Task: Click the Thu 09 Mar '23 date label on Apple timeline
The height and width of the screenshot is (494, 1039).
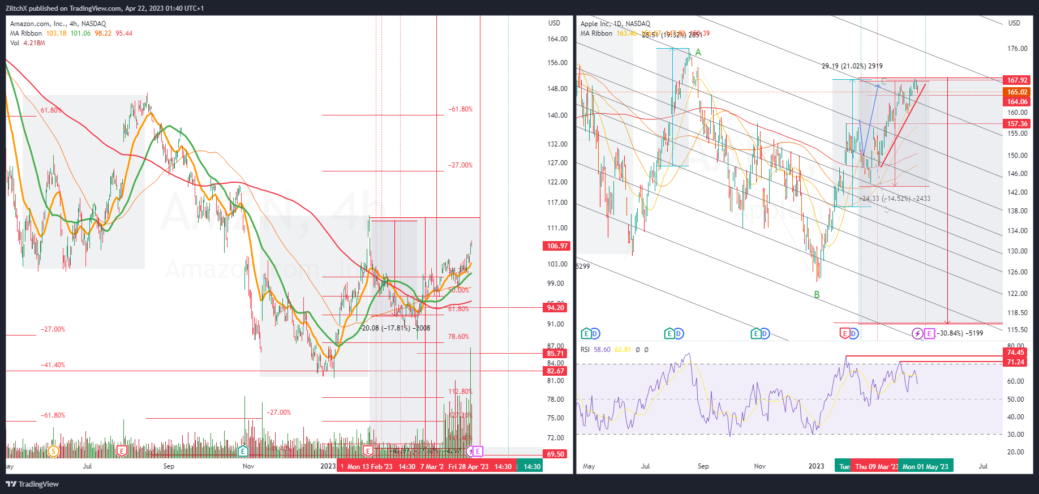Action: click(876, 467)
